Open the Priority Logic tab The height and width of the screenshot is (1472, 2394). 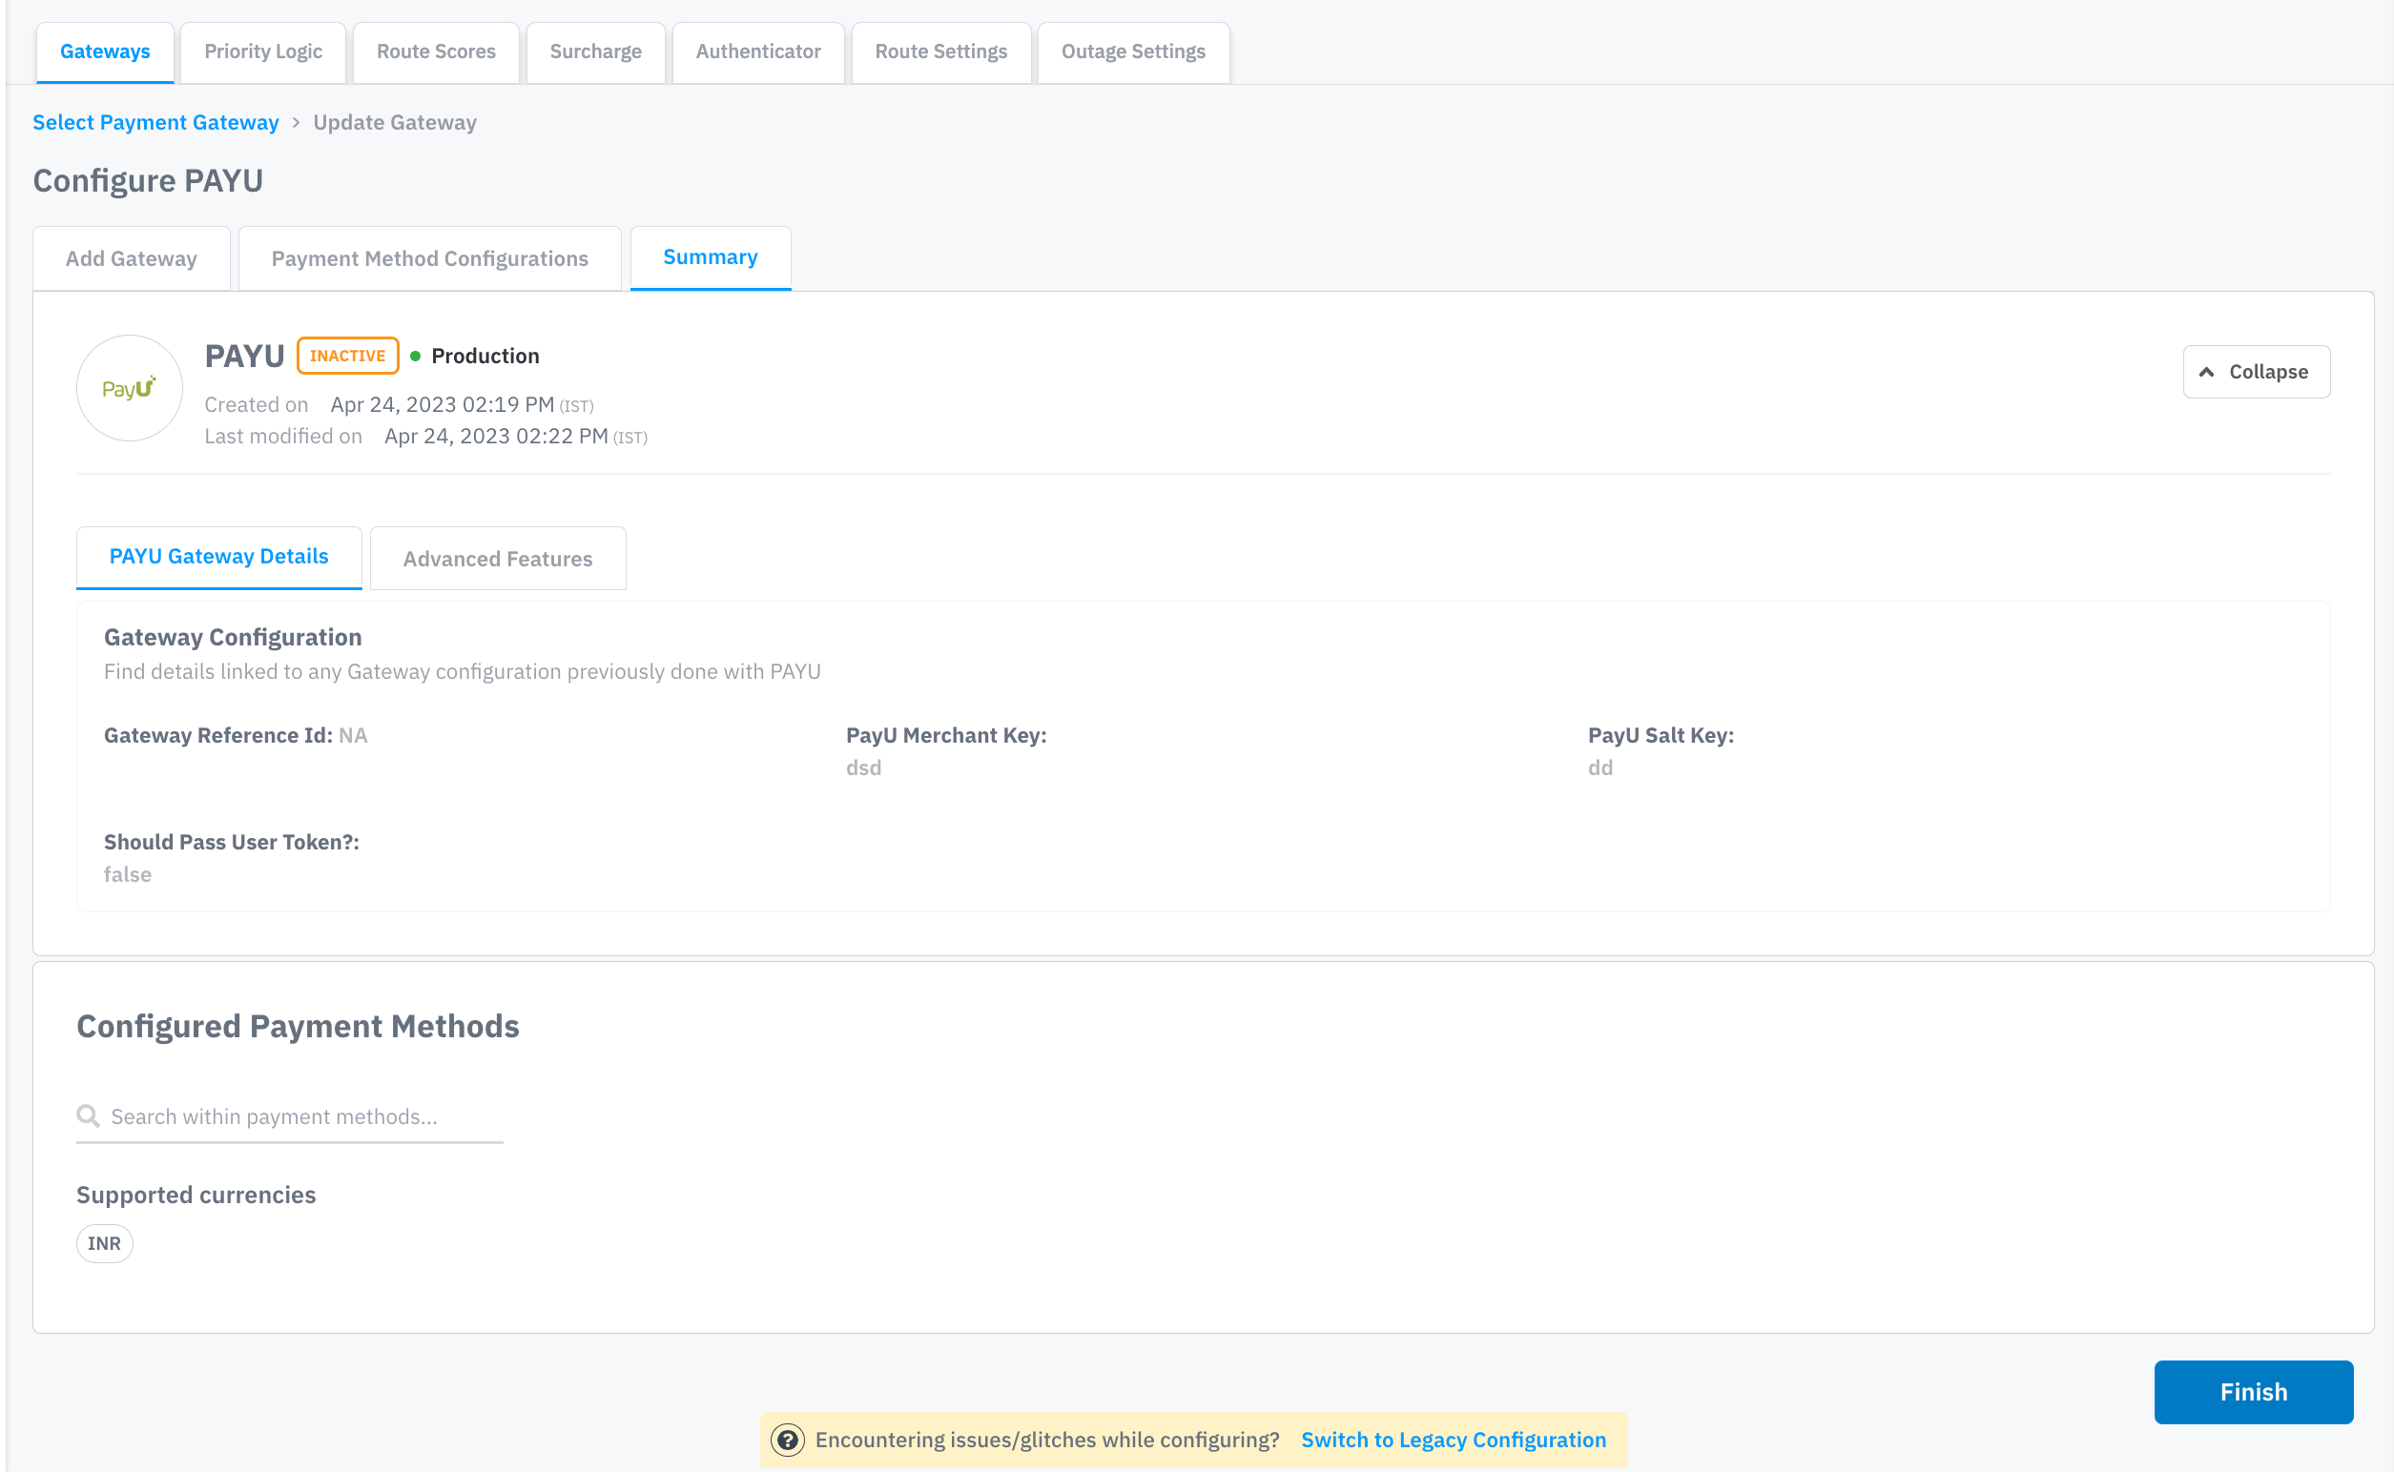[263, 51]
